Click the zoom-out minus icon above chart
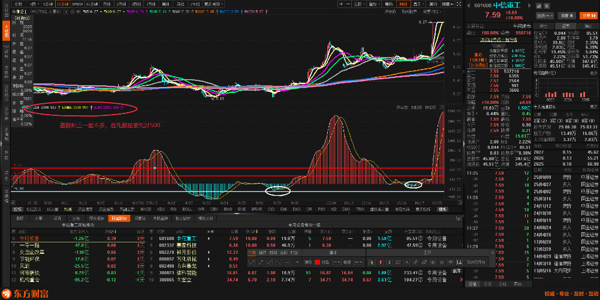 (x=348, y=4)
